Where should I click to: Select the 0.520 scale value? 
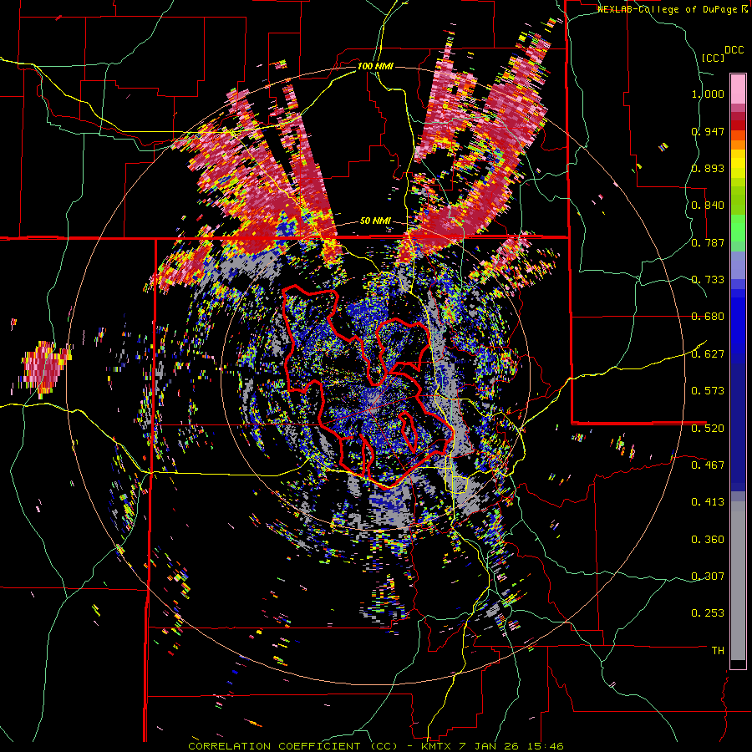[708, 428]
